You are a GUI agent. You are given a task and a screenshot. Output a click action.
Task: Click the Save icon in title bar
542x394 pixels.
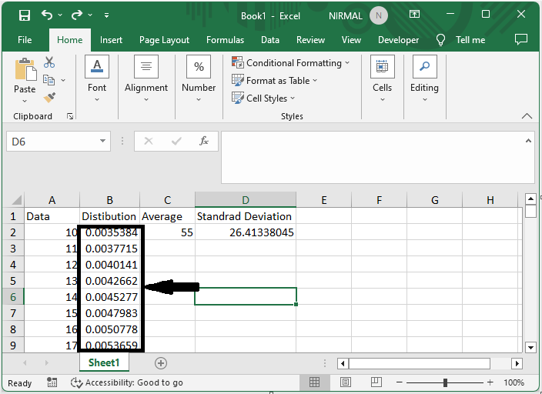pos(24,15)
